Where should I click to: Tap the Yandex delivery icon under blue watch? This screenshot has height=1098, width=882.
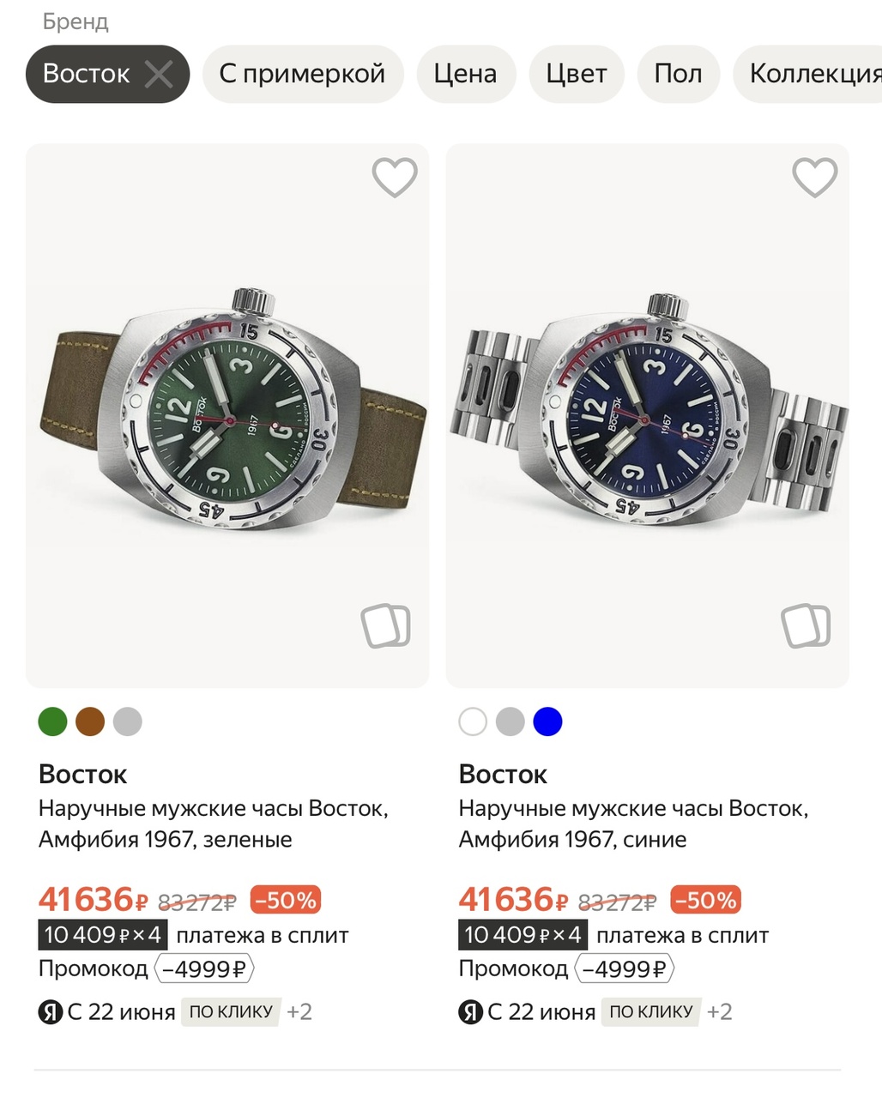point(470,1012)
